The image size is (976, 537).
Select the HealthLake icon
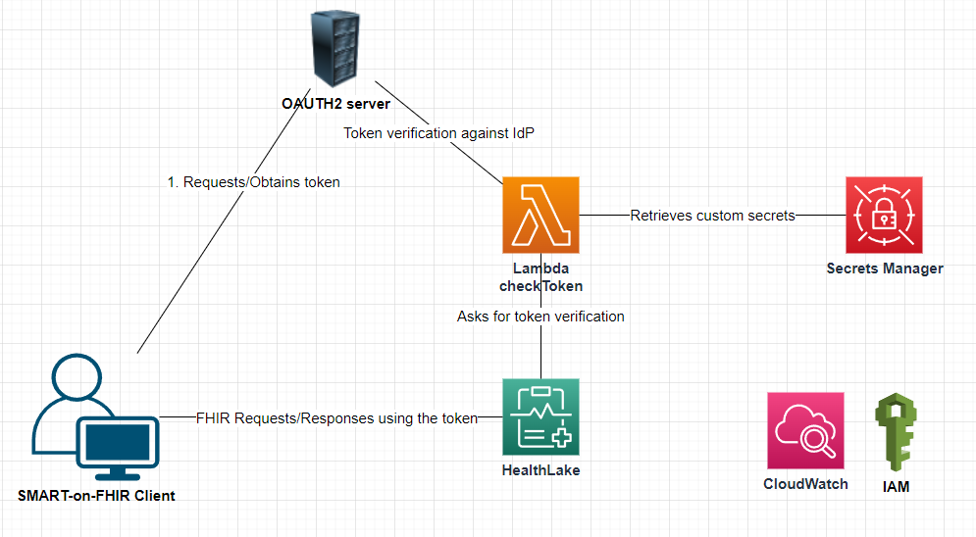[x=540, y=417]
